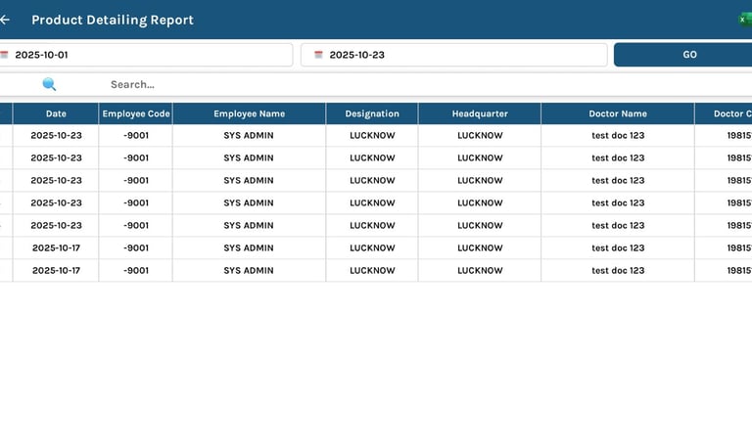Viewport: 752px width, 447px height.
Task: Select first 2025-10-17 date cell
Action: pos(56,247)
